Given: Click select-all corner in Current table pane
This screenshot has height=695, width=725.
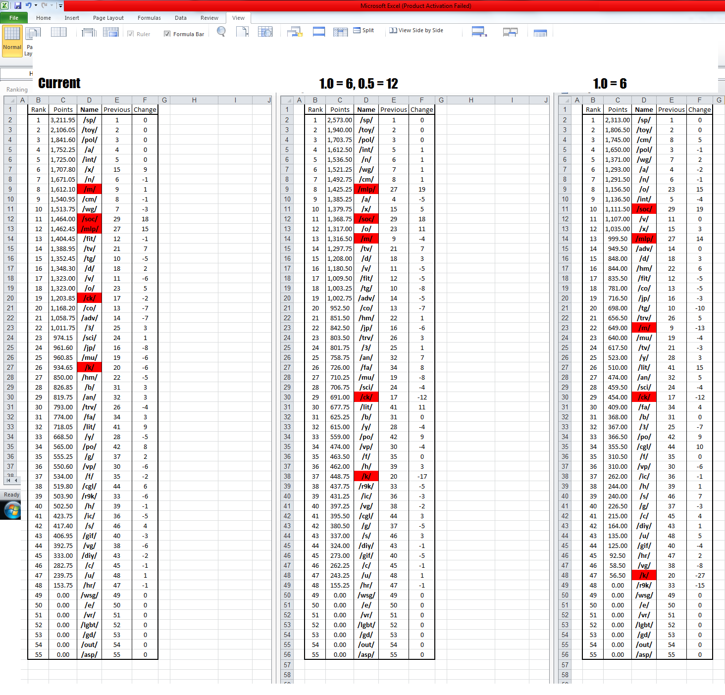Looking at the screenshot, I should click(10, 100).
